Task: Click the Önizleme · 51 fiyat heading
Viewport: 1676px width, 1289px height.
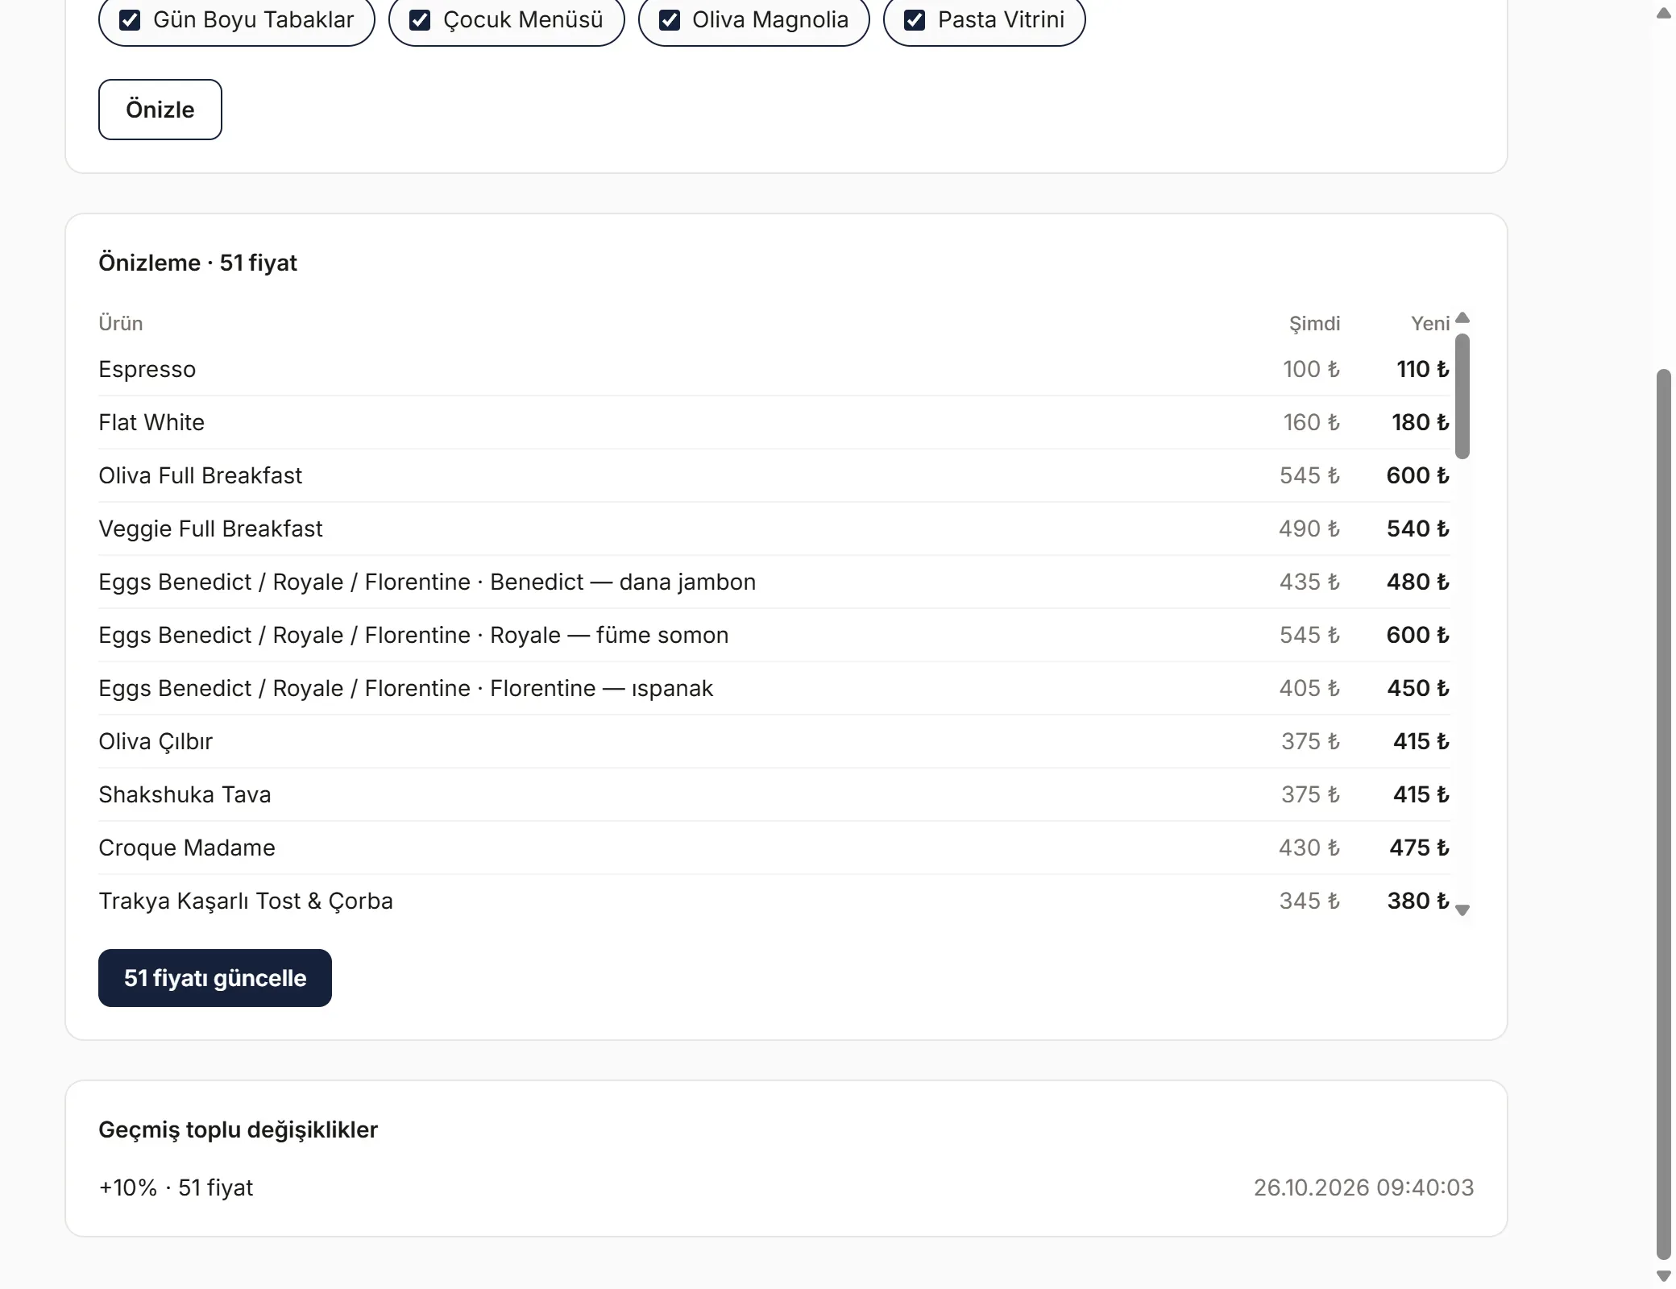Action: tap(197, 263)
